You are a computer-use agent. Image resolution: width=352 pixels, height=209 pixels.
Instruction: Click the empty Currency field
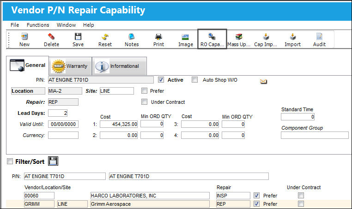tap(63, 135)
